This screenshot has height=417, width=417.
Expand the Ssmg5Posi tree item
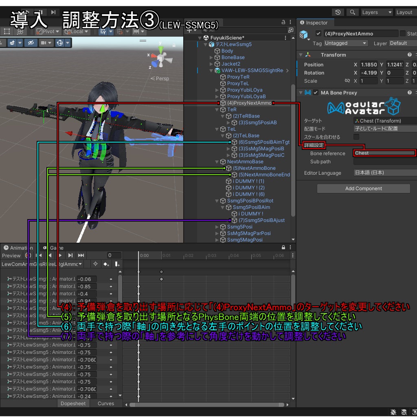[217, 227]
